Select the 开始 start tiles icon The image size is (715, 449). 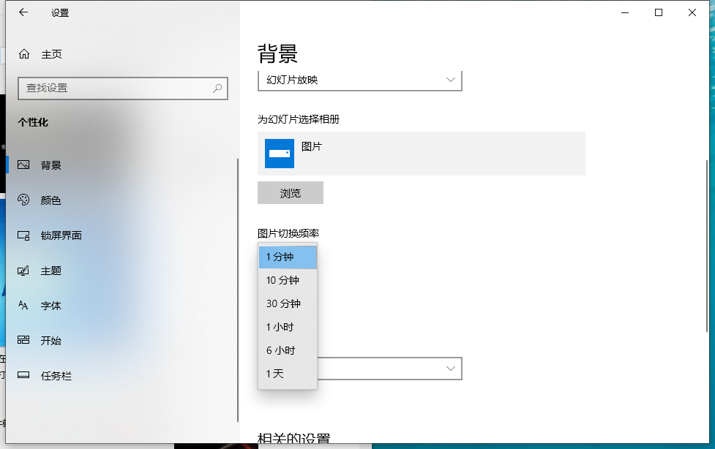point(23,340)
